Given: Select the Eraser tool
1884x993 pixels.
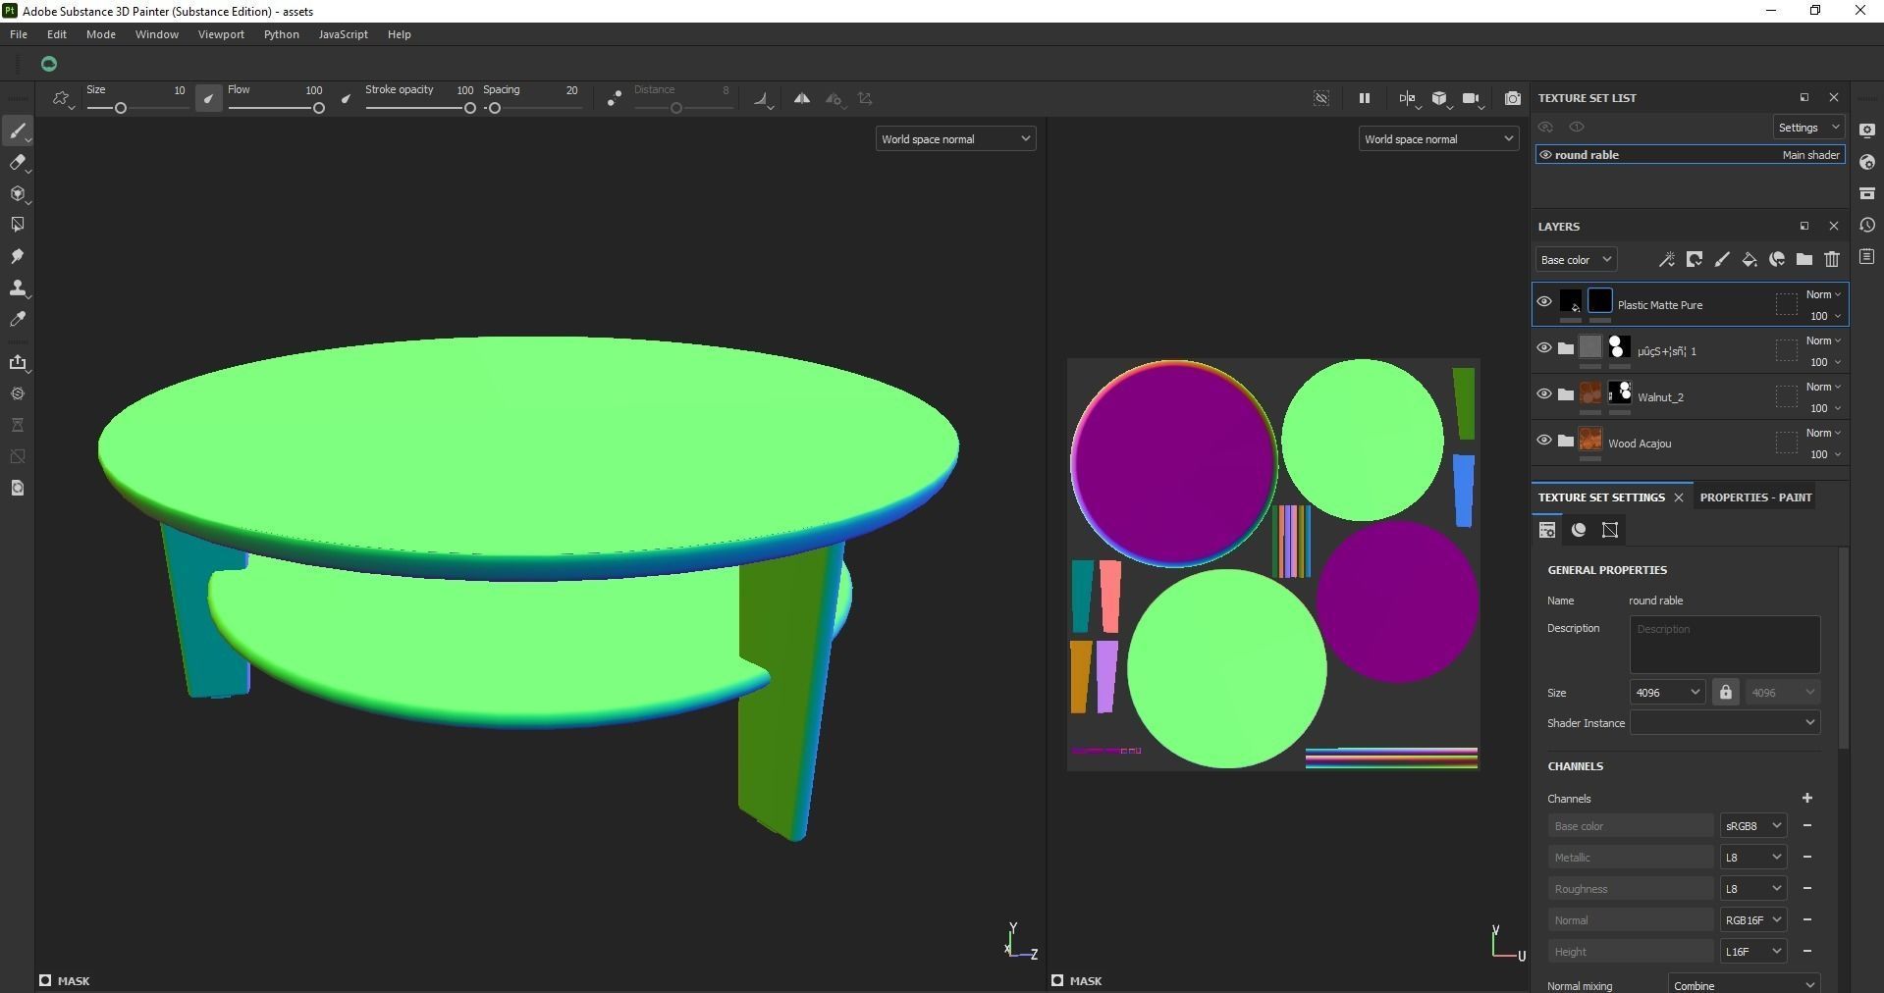Looking at the screenshot, I should [x=18, y=163].
